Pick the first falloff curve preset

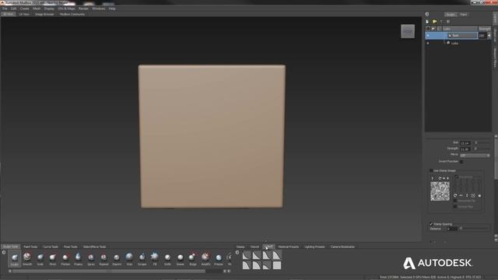click(x=247, y=255)
